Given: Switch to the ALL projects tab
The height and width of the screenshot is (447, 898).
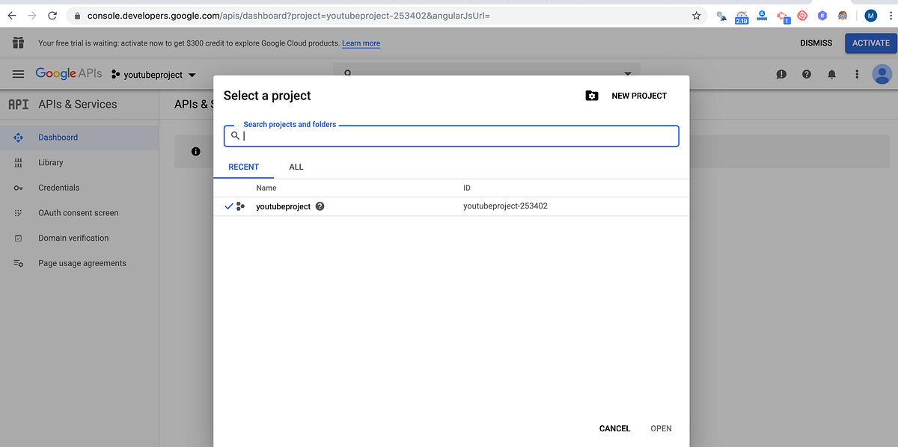Looking at the screenshot, I should (x=296, y=167).
